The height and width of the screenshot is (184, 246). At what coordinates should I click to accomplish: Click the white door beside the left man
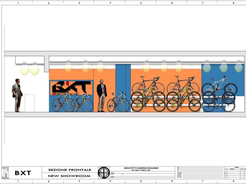[x=30, y=103]
